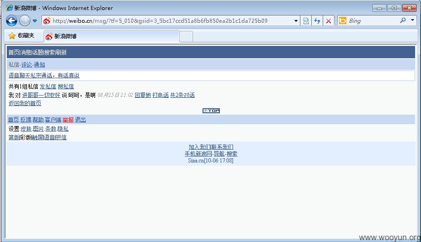
Task: Open the 客户端 footer link
Action: (53, 120)
